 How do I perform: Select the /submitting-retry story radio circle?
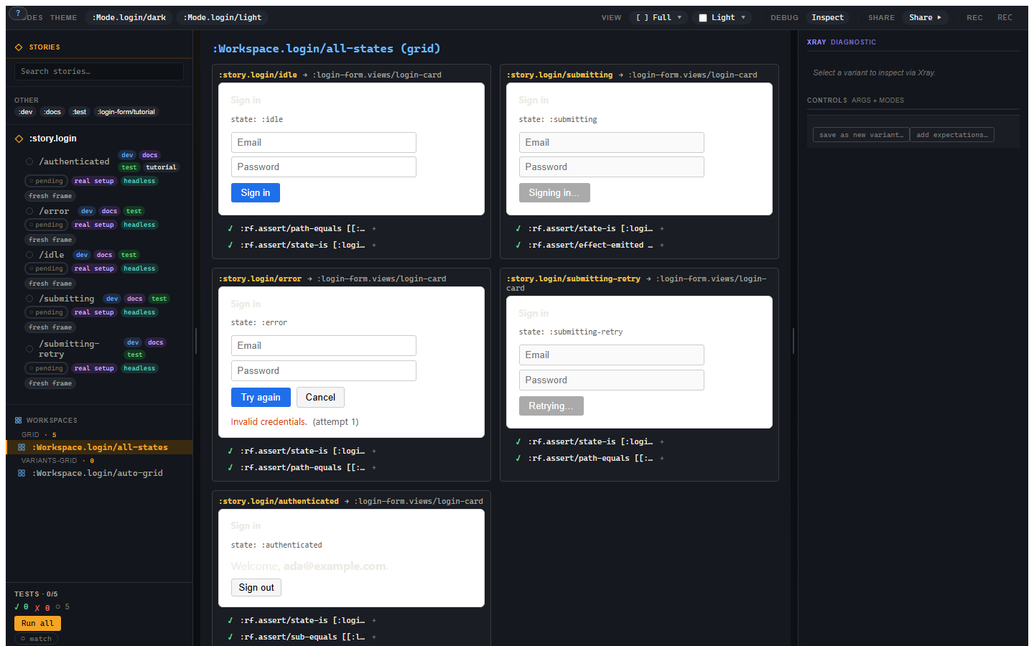[29, 349]
